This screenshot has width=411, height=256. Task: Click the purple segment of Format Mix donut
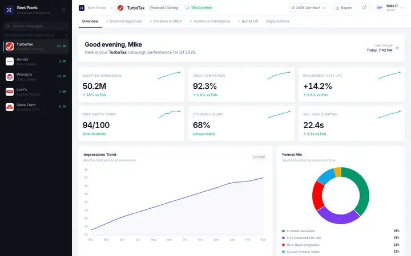point(338,217)
